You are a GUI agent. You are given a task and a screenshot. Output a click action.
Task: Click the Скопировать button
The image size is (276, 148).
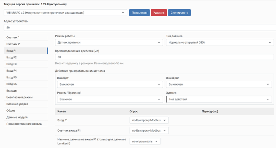[179, 13]
